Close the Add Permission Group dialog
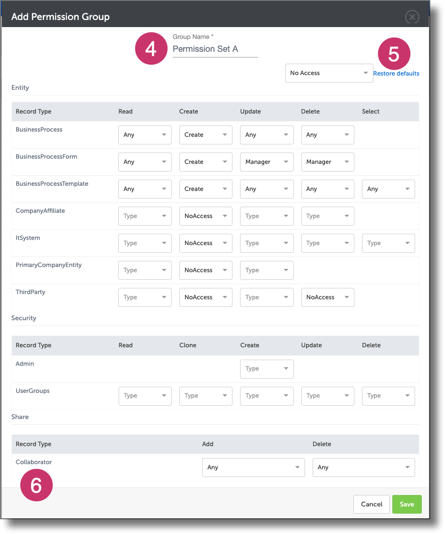Viewport: 445px width, 534px height. (412, 17)
